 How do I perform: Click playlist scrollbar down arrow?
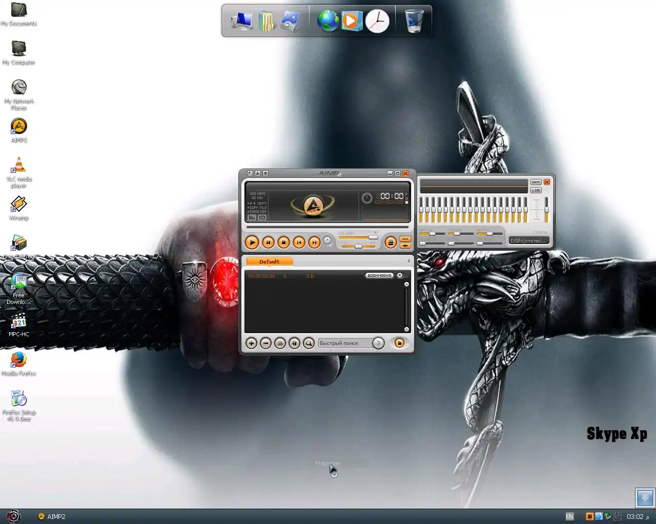[x=407, y=330]
